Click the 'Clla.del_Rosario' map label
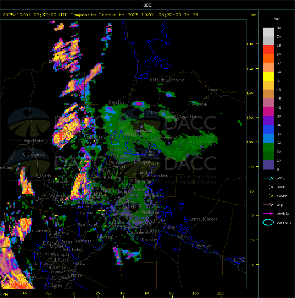This screenshot has width=295, height=298. point(167,80)
